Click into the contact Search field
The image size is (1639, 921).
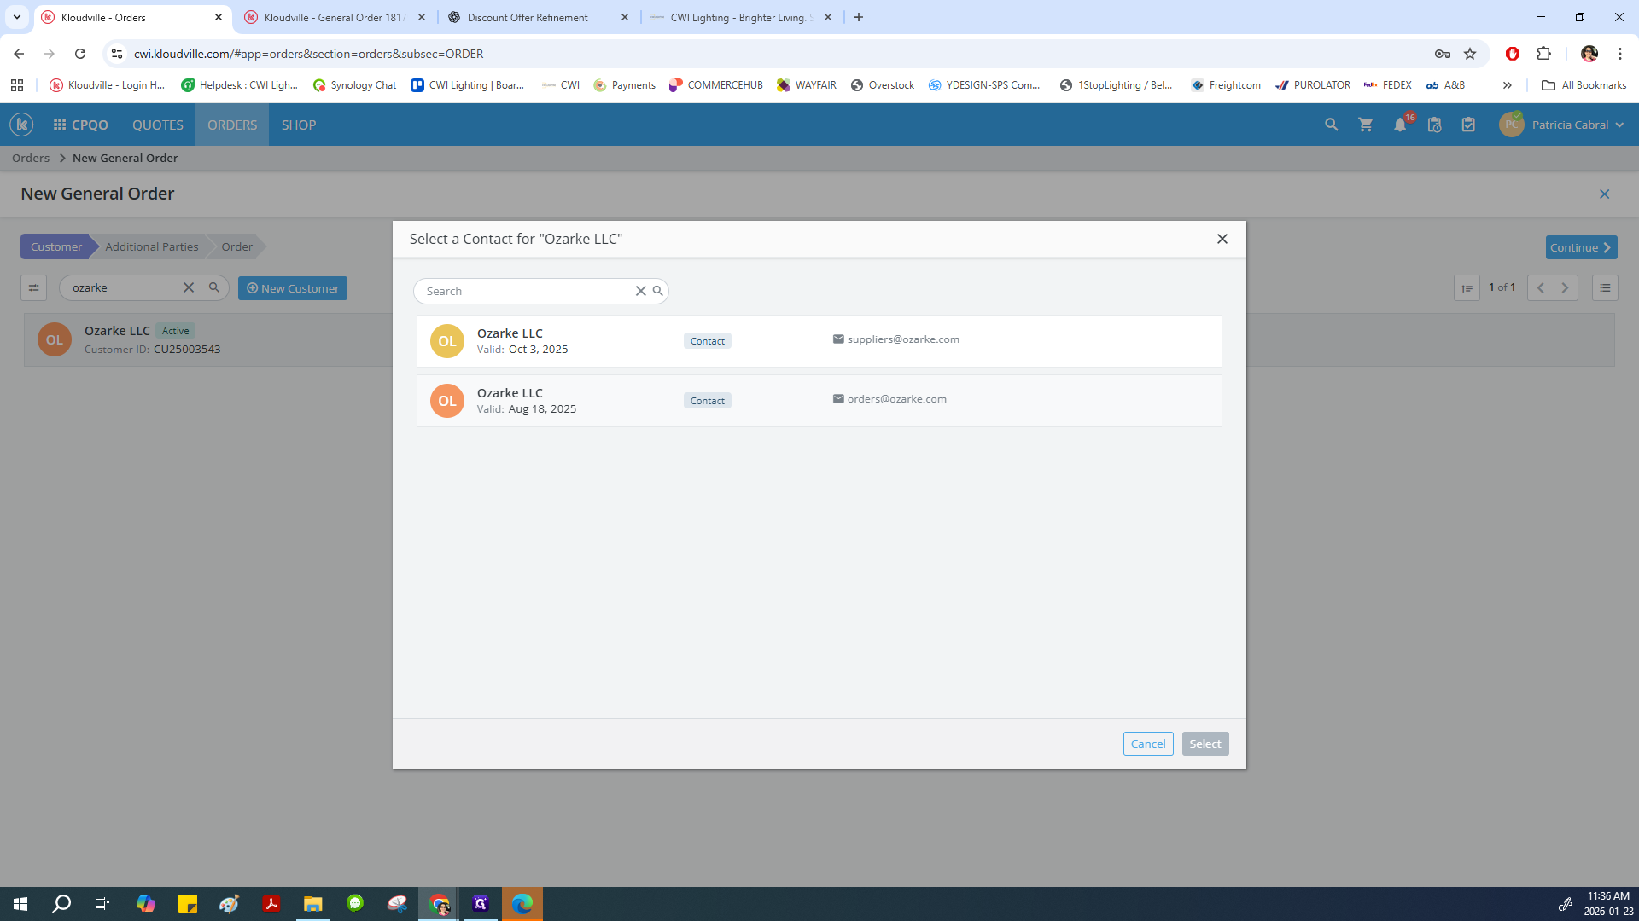pyautogui.click(x=525, y=291)
